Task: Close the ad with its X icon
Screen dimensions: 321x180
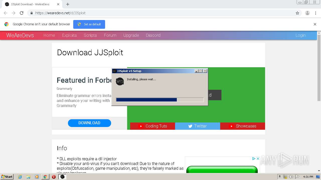Action: 258,158
